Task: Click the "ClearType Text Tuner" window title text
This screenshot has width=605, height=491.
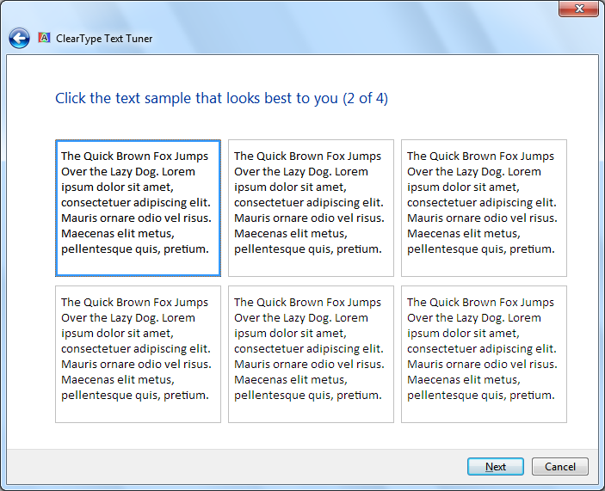Action: (x=104, y=39)
